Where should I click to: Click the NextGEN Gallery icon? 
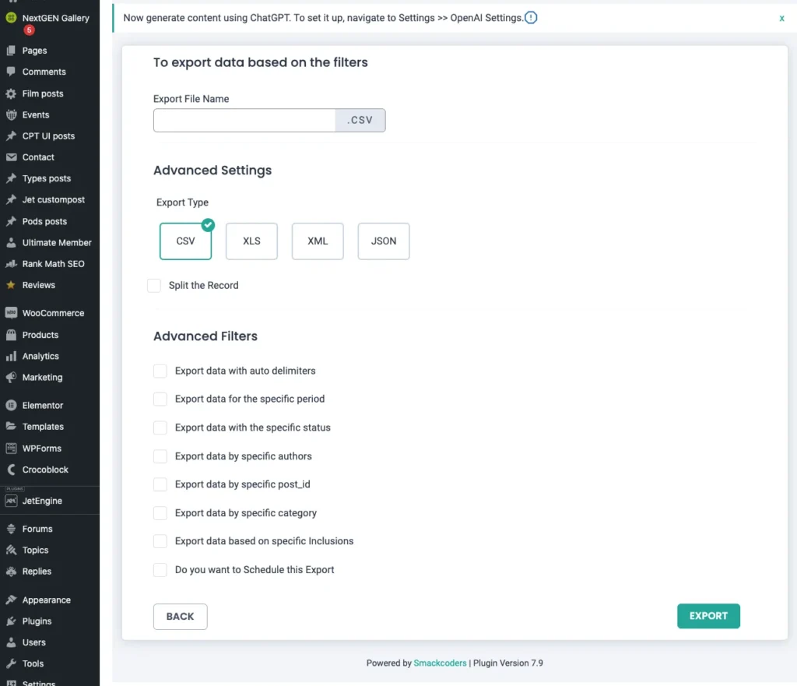[11, 18]
